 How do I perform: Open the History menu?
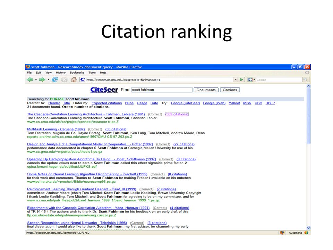pyautogui.click(x=61, y=73)
